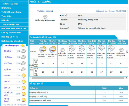Click the rainy cloud icon for Thứ Sáu 13/12/2019
The height and width of the screenshot is (106, 129).
coord(72,49)
